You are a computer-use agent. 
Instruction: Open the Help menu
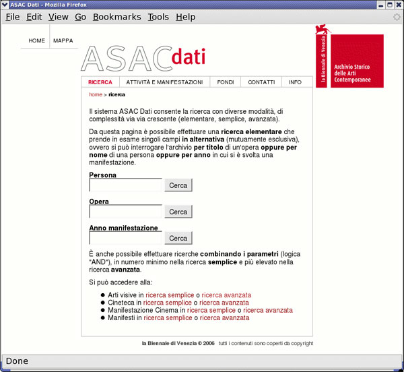186,17
